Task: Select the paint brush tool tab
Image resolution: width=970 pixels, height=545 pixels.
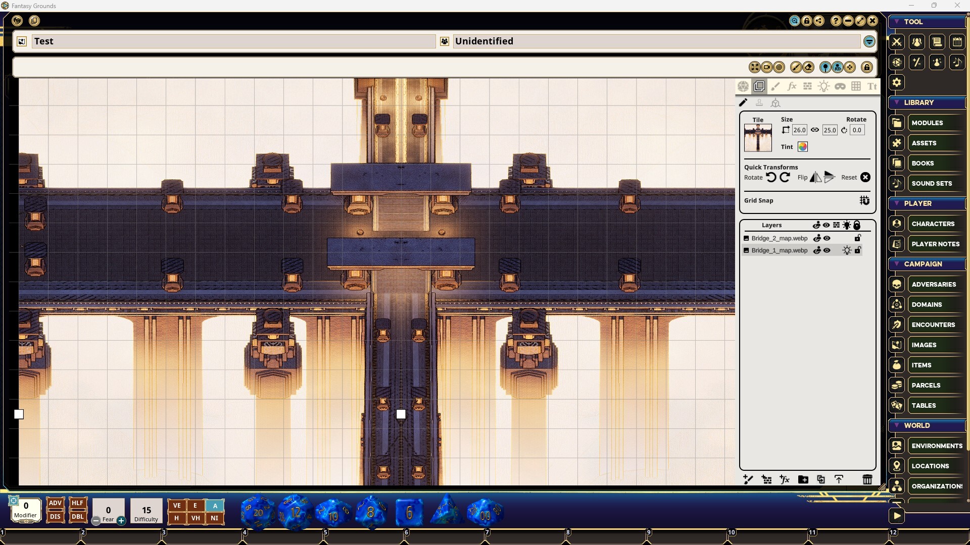Action: (x=775, y=86)
